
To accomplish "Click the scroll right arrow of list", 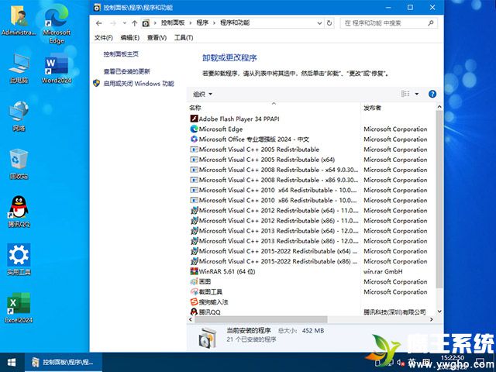I will [x=432, y=319].
